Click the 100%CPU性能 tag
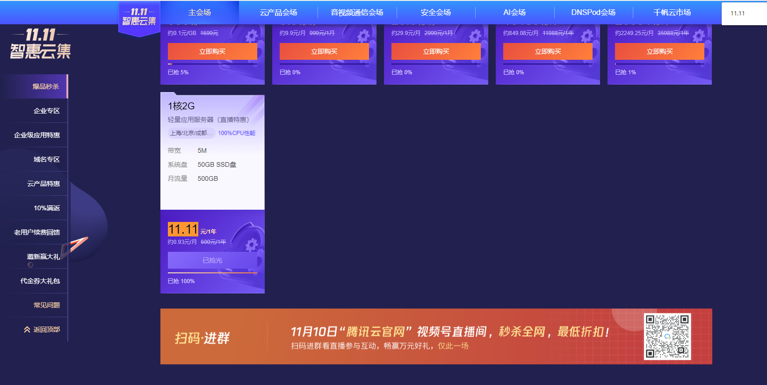767x385 pixels. click(x=237, y=133)
